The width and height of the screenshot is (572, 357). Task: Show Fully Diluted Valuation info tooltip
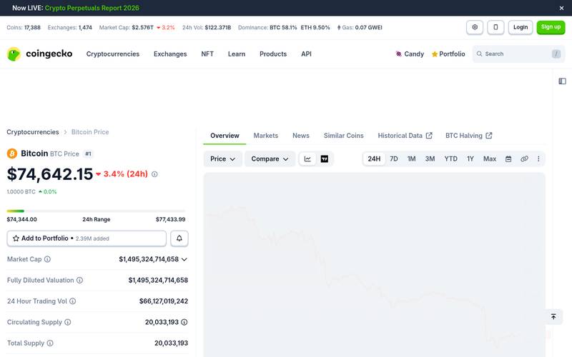tap(79, 280)
